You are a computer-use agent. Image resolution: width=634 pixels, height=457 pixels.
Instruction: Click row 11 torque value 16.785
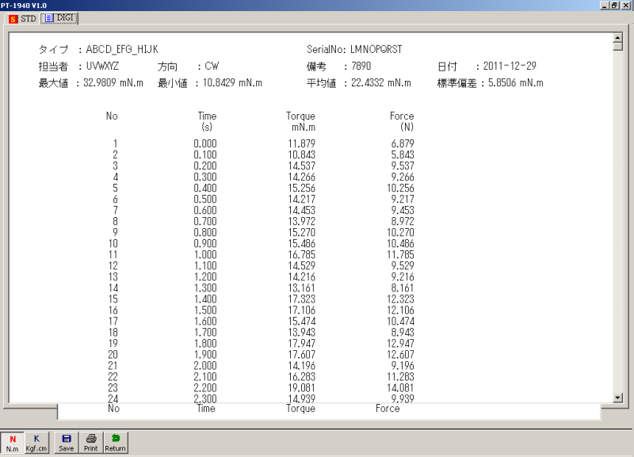(302, 255)
